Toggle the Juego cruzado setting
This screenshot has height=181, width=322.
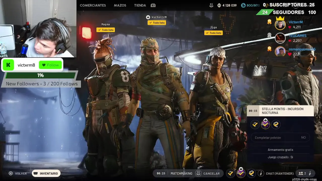tap(280, 157)
